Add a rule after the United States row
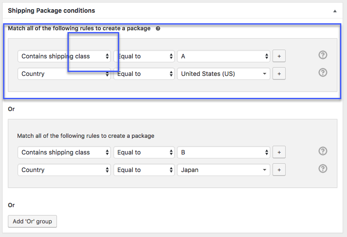 click(279, 74)
